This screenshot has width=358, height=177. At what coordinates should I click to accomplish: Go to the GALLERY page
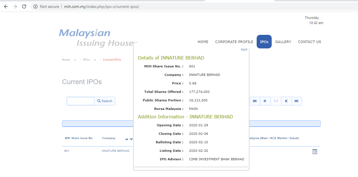pos(283,42)
